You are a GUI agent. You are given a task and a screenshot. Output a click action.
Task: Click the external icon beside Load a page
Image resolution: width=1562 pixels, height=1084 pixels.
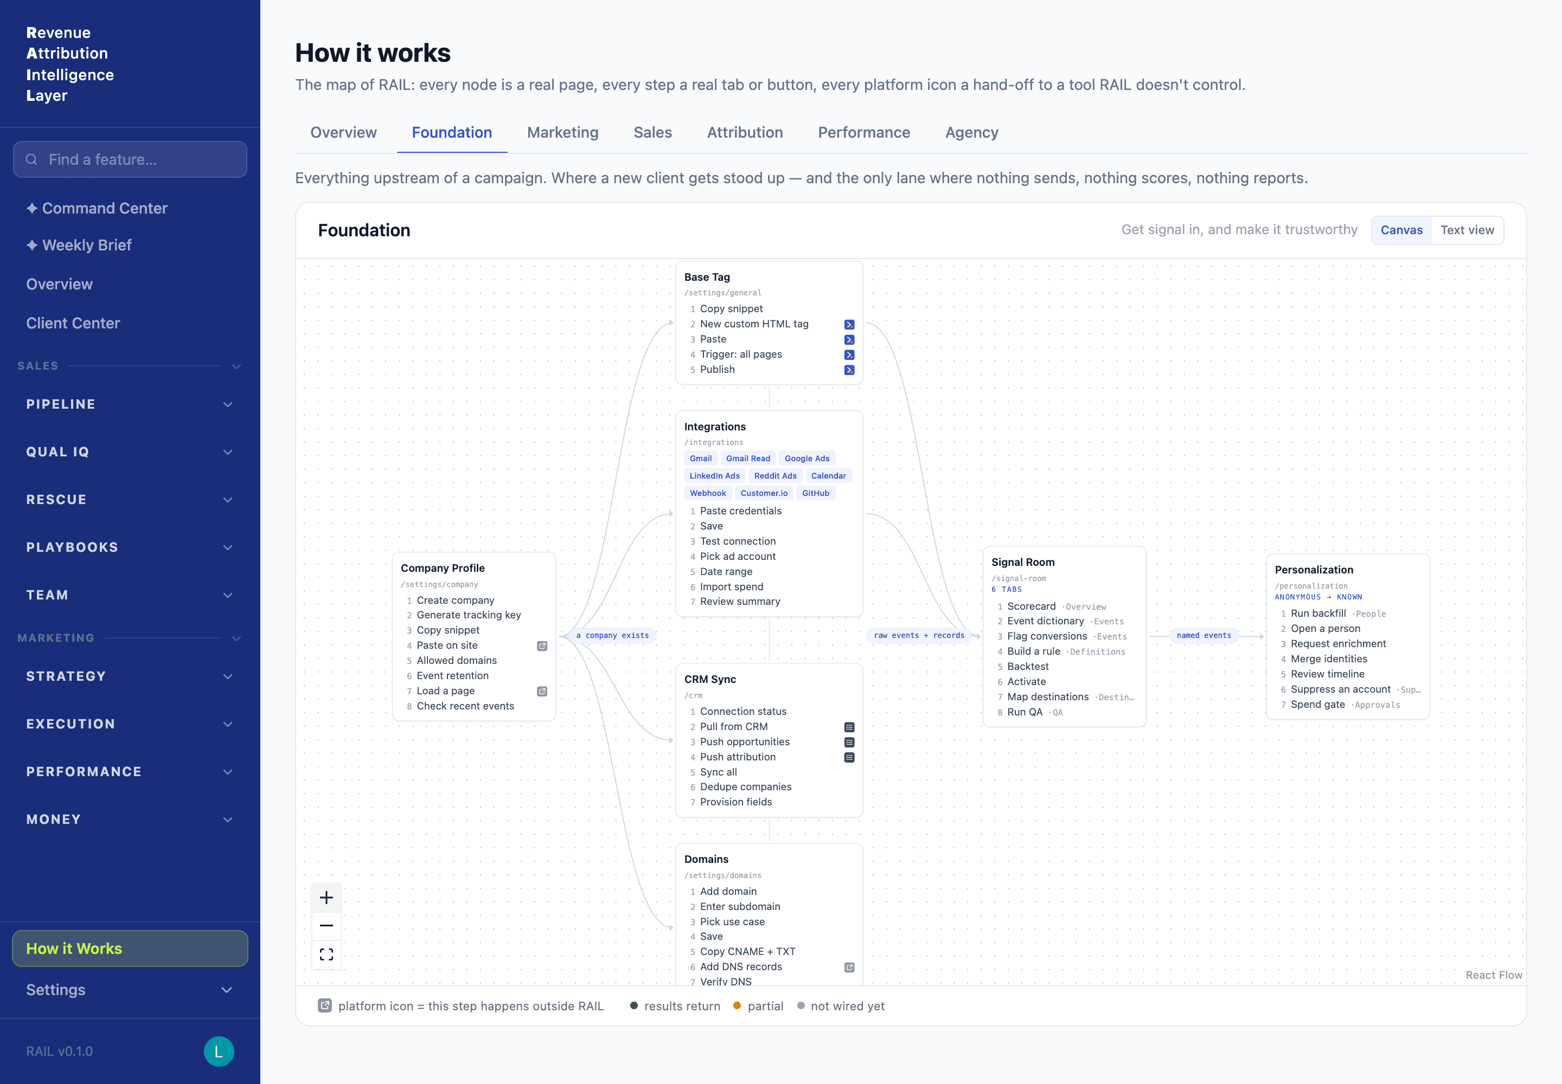(x=542, y=692)
